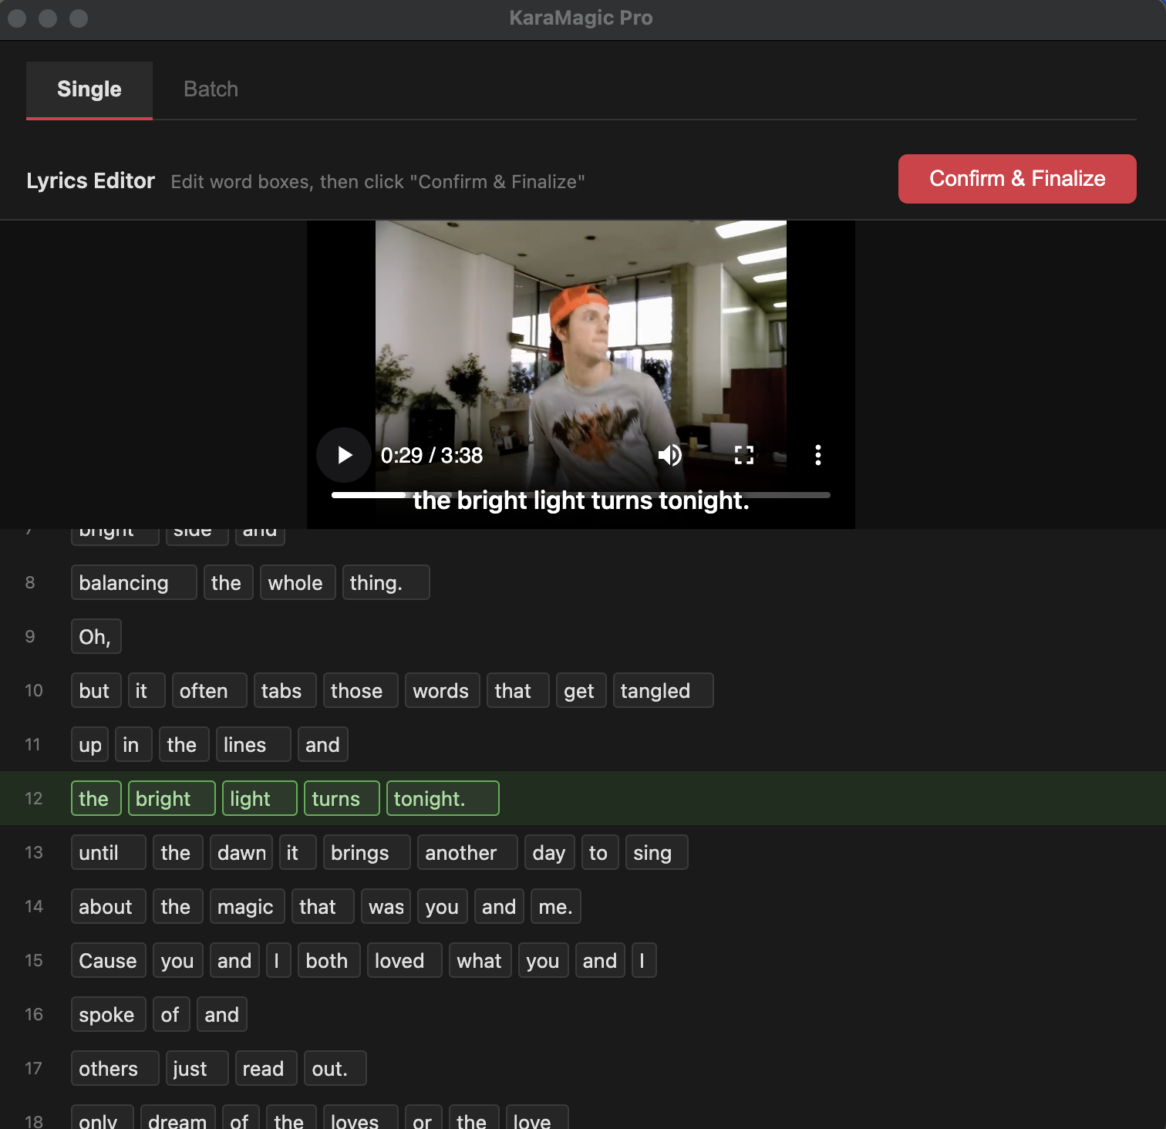Select highlighted word "the" in line 12

point(96,798)
